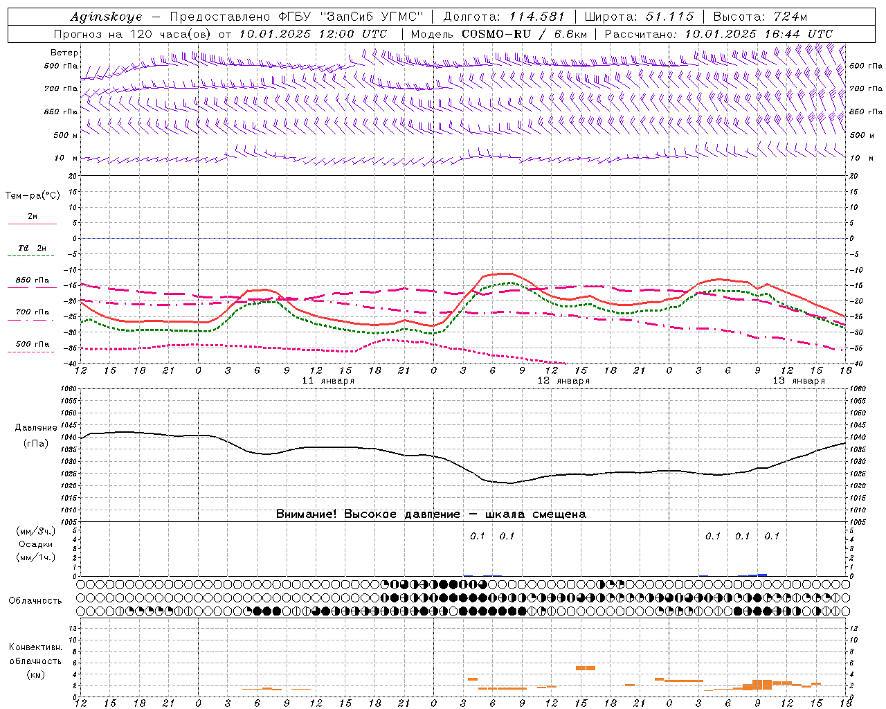Click the '(км)' unit under convective cloudiness label
Screen dimensions: 886x709
click(x=35, y=674)
